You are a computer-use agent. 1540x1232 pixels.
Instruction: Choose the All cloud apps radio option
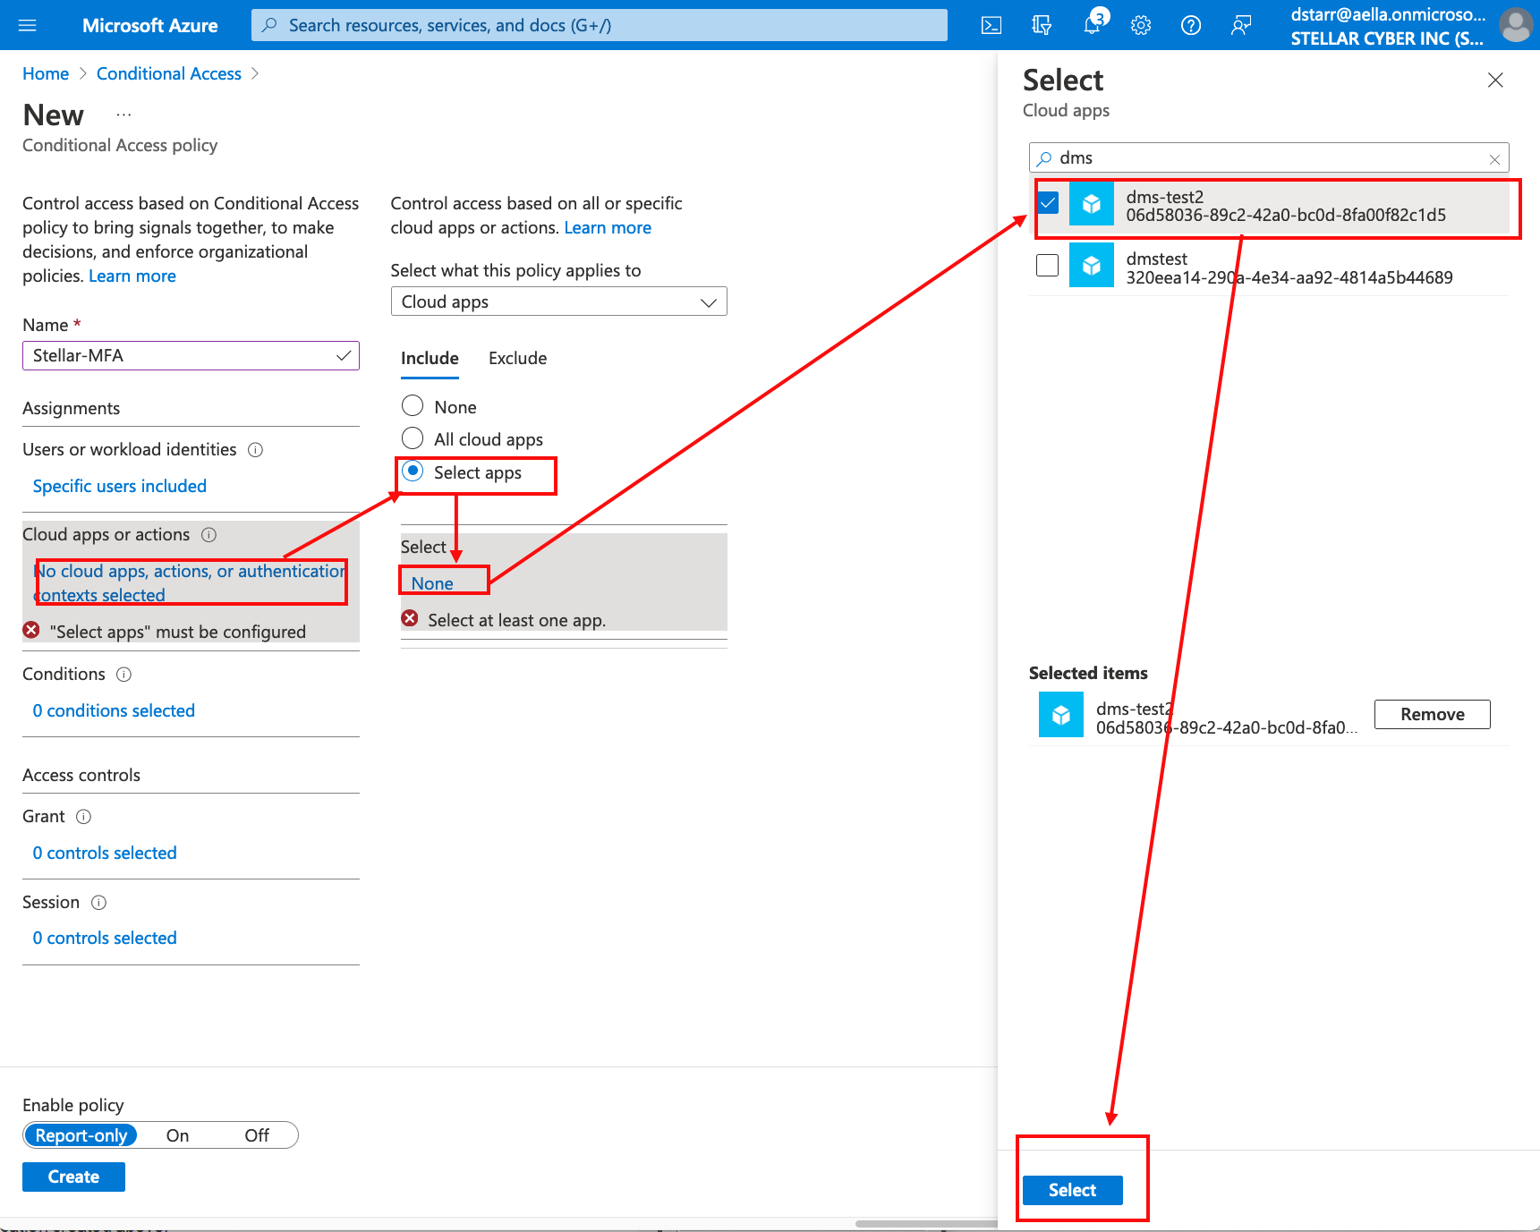pyautogui.click(x=413, y=438)
